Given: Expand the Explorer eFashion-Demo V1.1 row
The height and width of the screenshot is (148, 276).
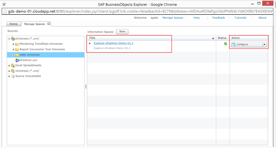Looking at the screenshot, I should point(90,43).
